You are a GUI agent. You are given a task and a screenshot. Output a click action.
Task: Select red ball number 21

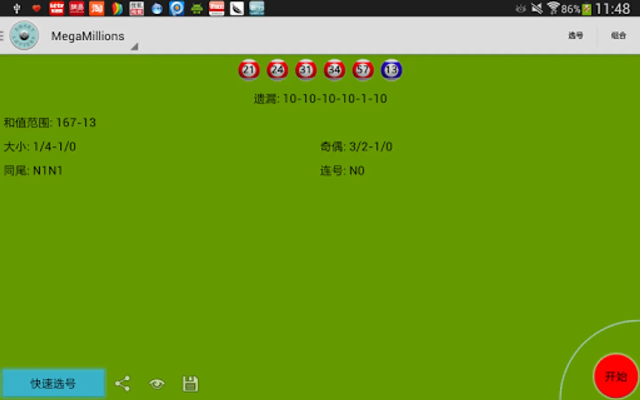[x=249, y=70]
